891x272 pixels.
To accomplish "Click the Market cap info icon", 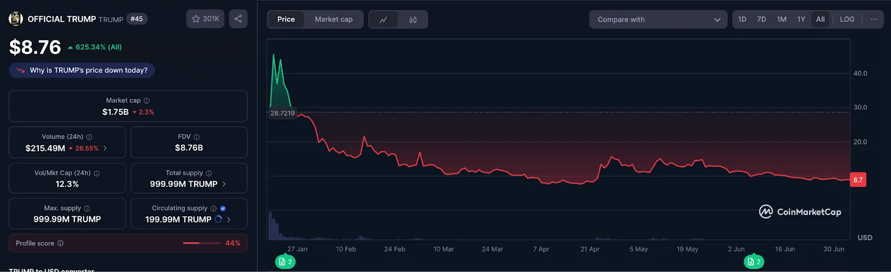I will coord(147,101).
